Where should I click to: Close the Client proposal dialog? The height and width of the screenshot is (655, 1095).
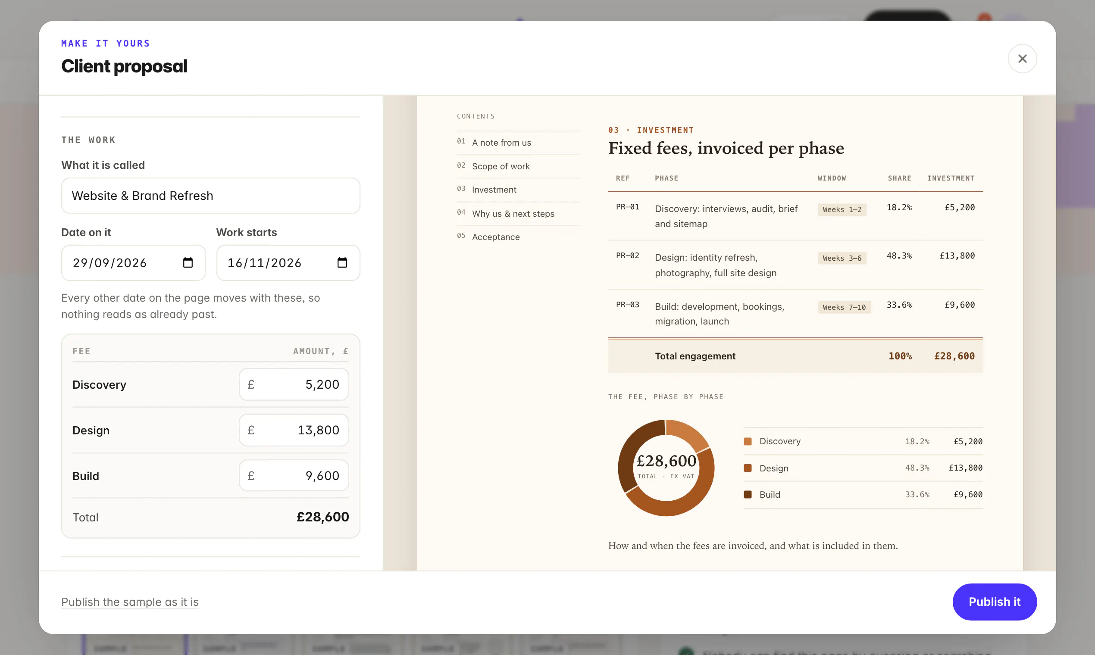(1022, 59)
